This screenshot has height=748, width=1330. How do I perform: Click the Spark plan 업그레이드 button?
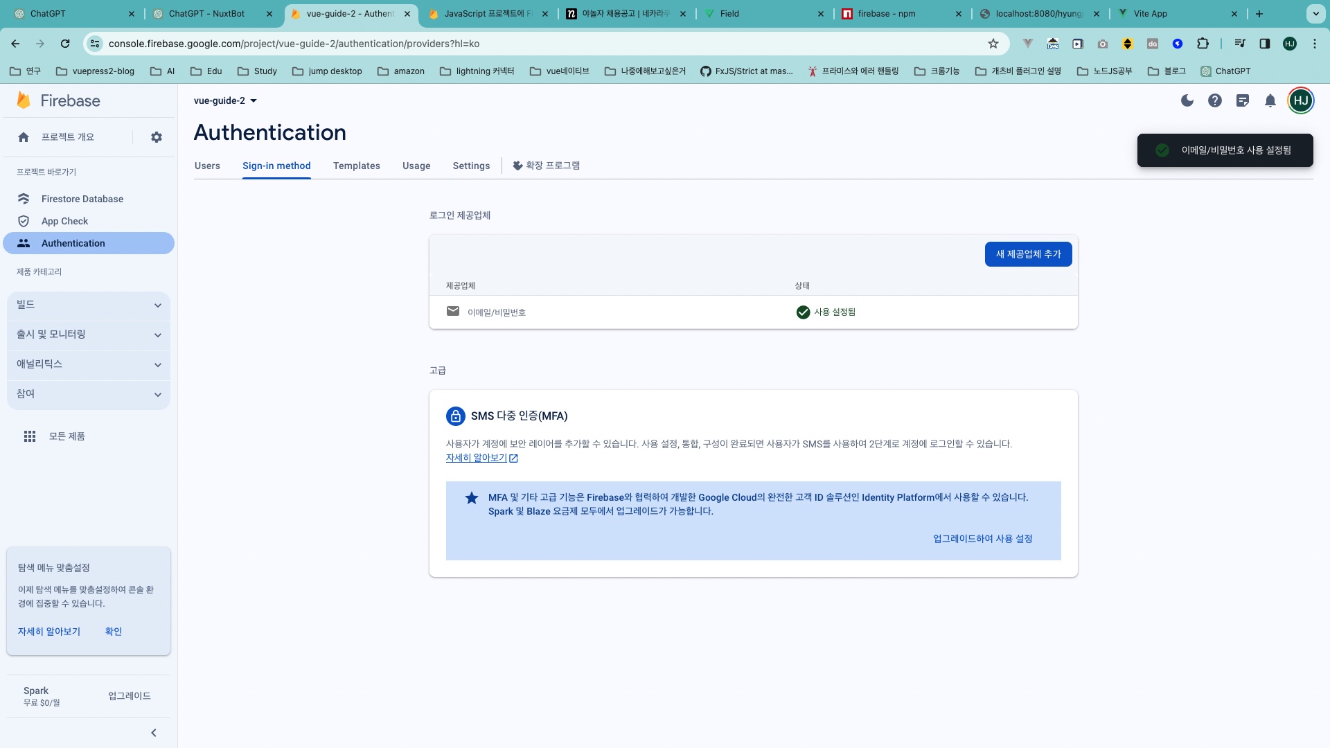(x=130, y=696)
